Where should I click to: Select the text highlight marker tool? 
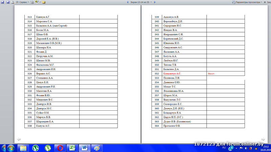click(x=37, y=2)
